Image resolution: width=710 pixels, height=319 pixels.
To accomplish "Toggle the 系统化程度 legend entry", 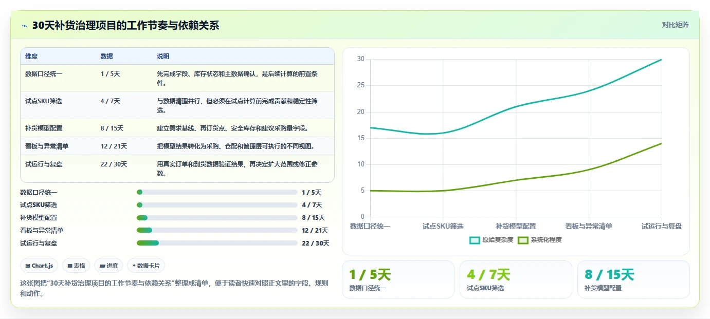I will [539, 240].
